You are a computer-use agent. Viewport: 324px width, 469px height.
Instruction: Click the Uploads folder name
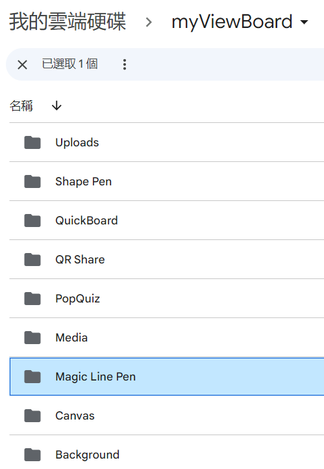click(x=77, y=142)
